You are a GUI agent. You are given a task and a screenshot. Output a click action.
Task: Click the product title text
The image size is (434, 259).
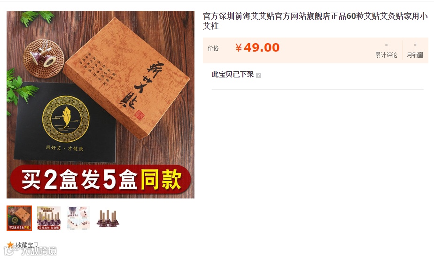[x=315, y=21]
